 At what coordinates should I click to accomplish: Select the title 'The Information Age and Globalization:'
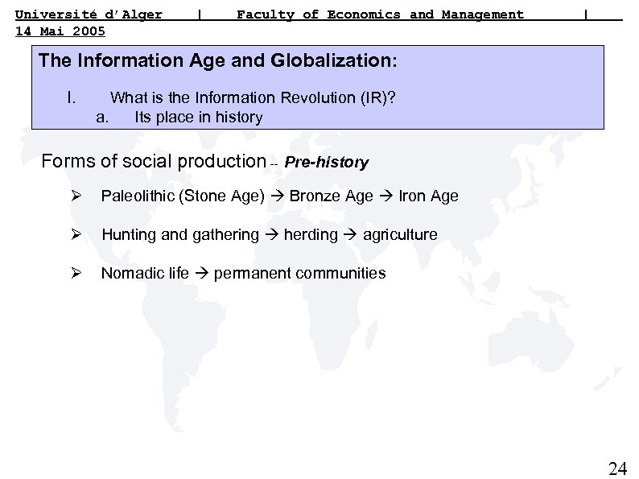point(217,60)
